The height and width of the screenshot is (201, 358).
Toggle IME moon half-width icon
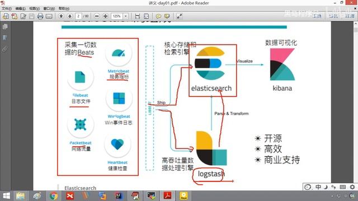click(x=326, y=187)
